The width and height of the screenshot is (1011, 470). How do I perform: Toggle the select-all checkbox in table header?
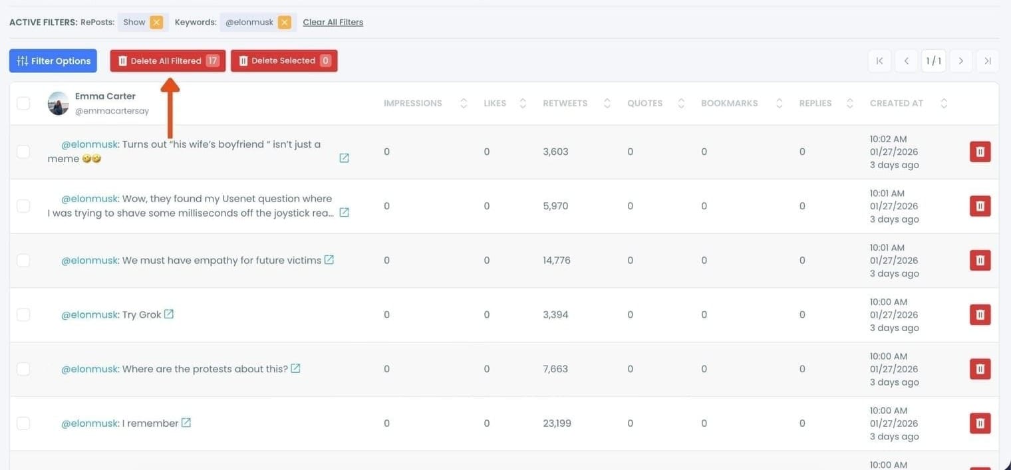23,103
